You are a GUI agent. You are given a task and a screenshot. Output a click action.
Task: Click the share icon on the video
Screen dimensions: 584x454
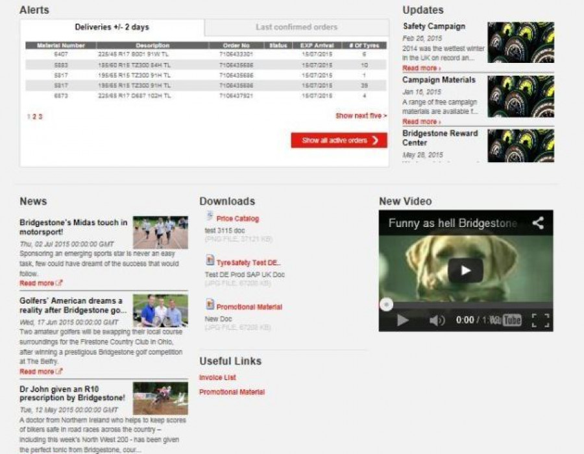coord(538,223)
